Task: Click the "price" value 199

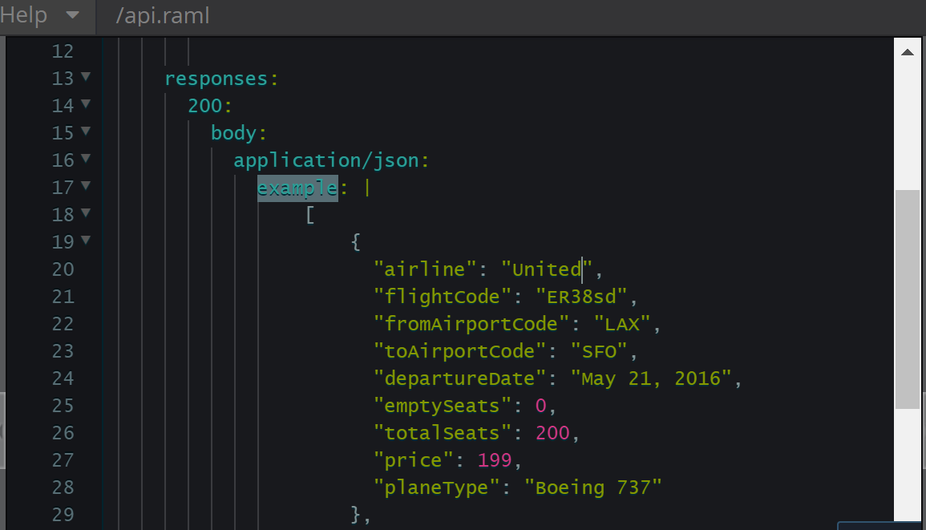Action: 495,460
